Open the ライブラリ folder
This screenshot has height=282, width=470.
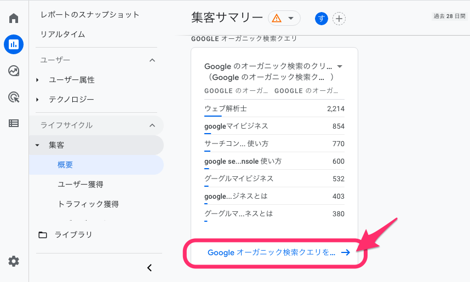tap(73, 235)
